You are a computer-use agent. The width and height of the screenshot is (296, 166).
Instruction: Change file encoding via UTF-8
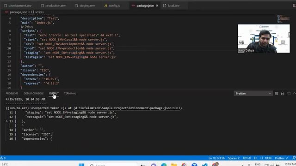coord(247,158)
